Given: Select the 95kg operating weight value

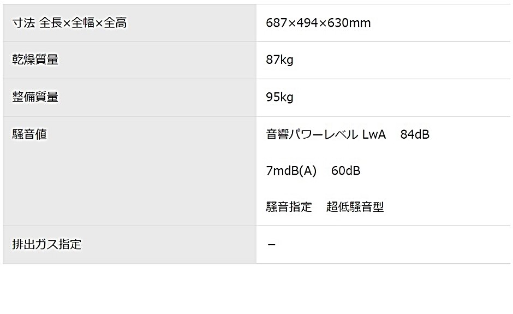Looking at the screenshot, I should 279,97.
